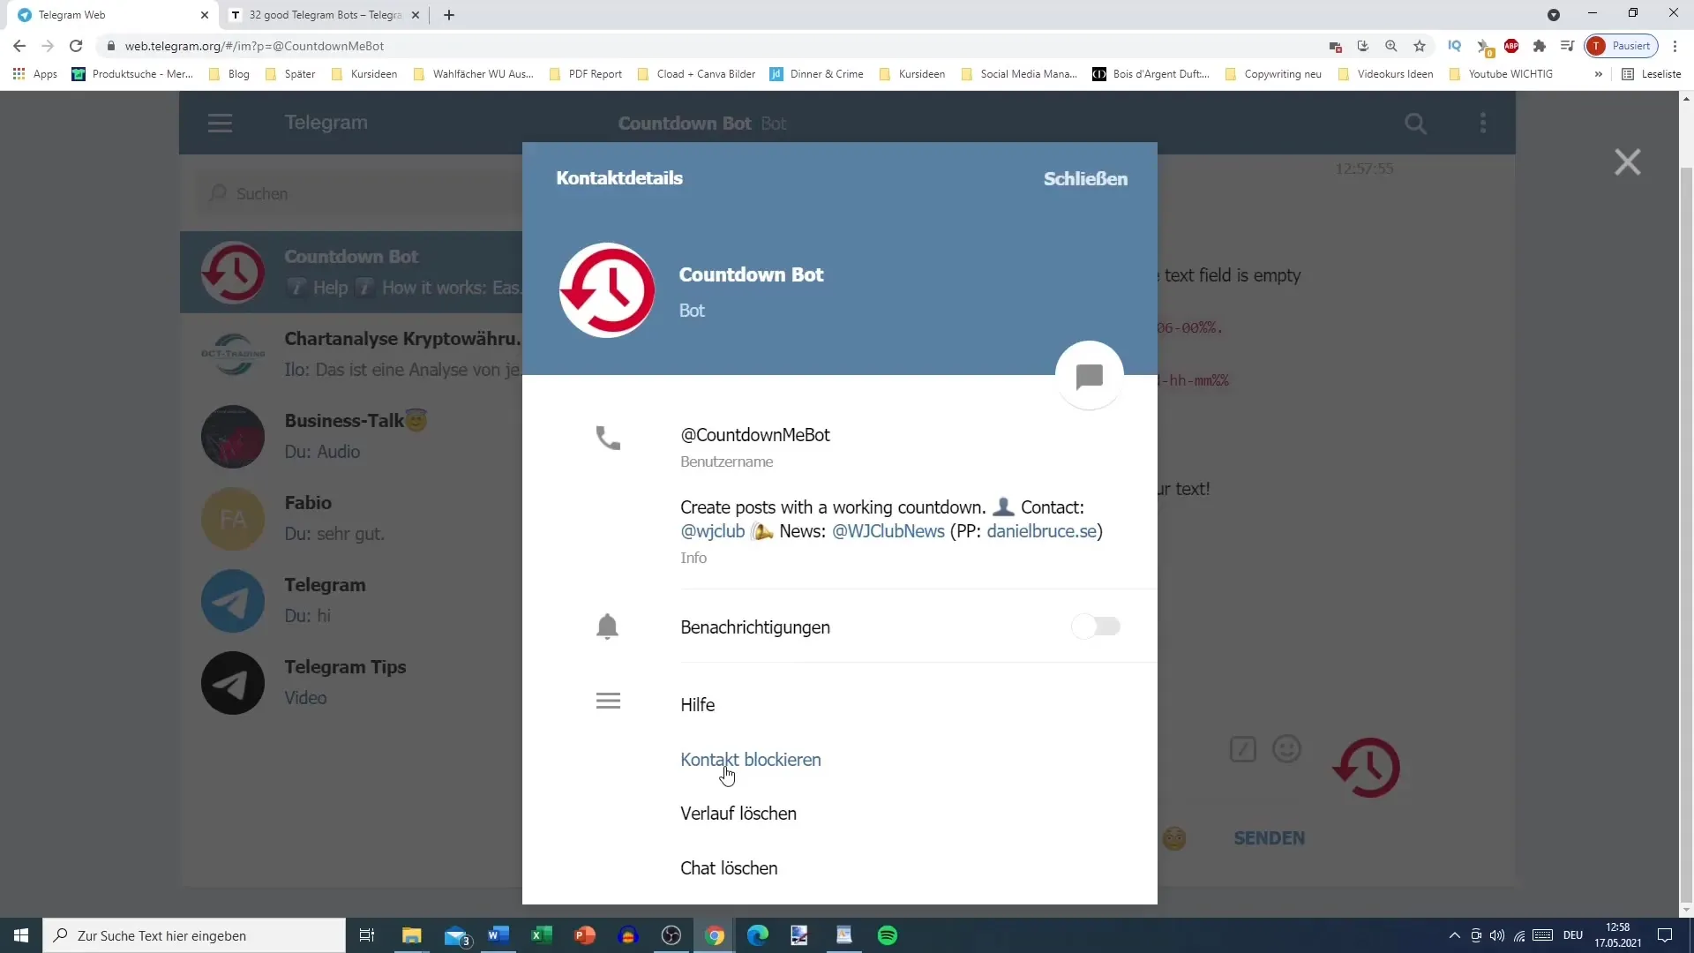Screen dimensions: 1694x953
Task: Open Dinner & Crime bookmark
Action: tap(817, 74)
